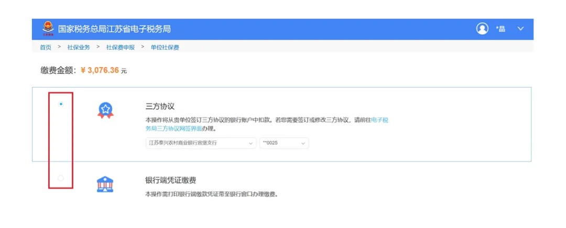Viewport: 566px width, 228px height.
Task: Open 社保费申报 in the breadcrumb
Action: pyautogui.click(x=120, y=47)
